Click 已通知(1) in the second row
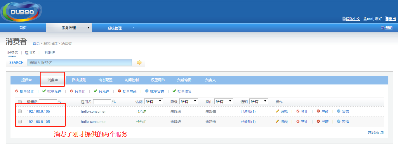Screen dimensions: 398x157 click(x=248, y=121)
